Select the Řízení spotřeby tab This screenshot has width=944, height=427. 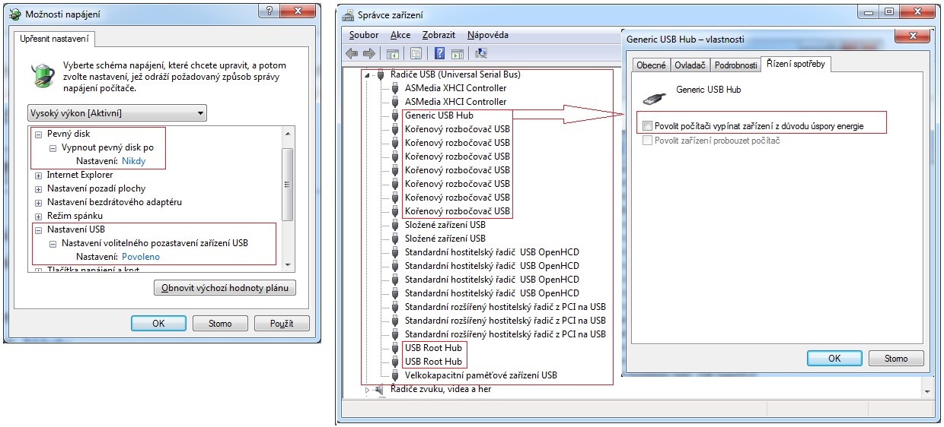click(x=796, y=64)
